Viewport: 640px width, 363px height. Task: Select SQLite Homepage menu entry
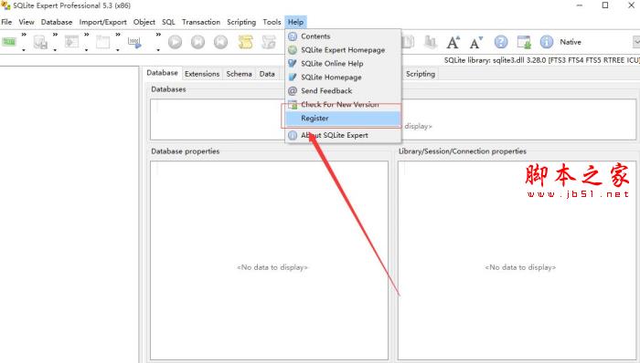pos(343,78)
